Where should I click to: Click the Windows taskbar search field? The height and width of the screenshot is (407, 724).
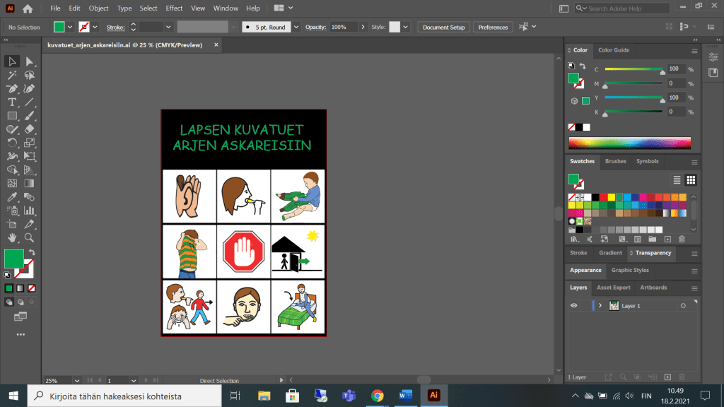pyautogui.click(x=124, y=396)
